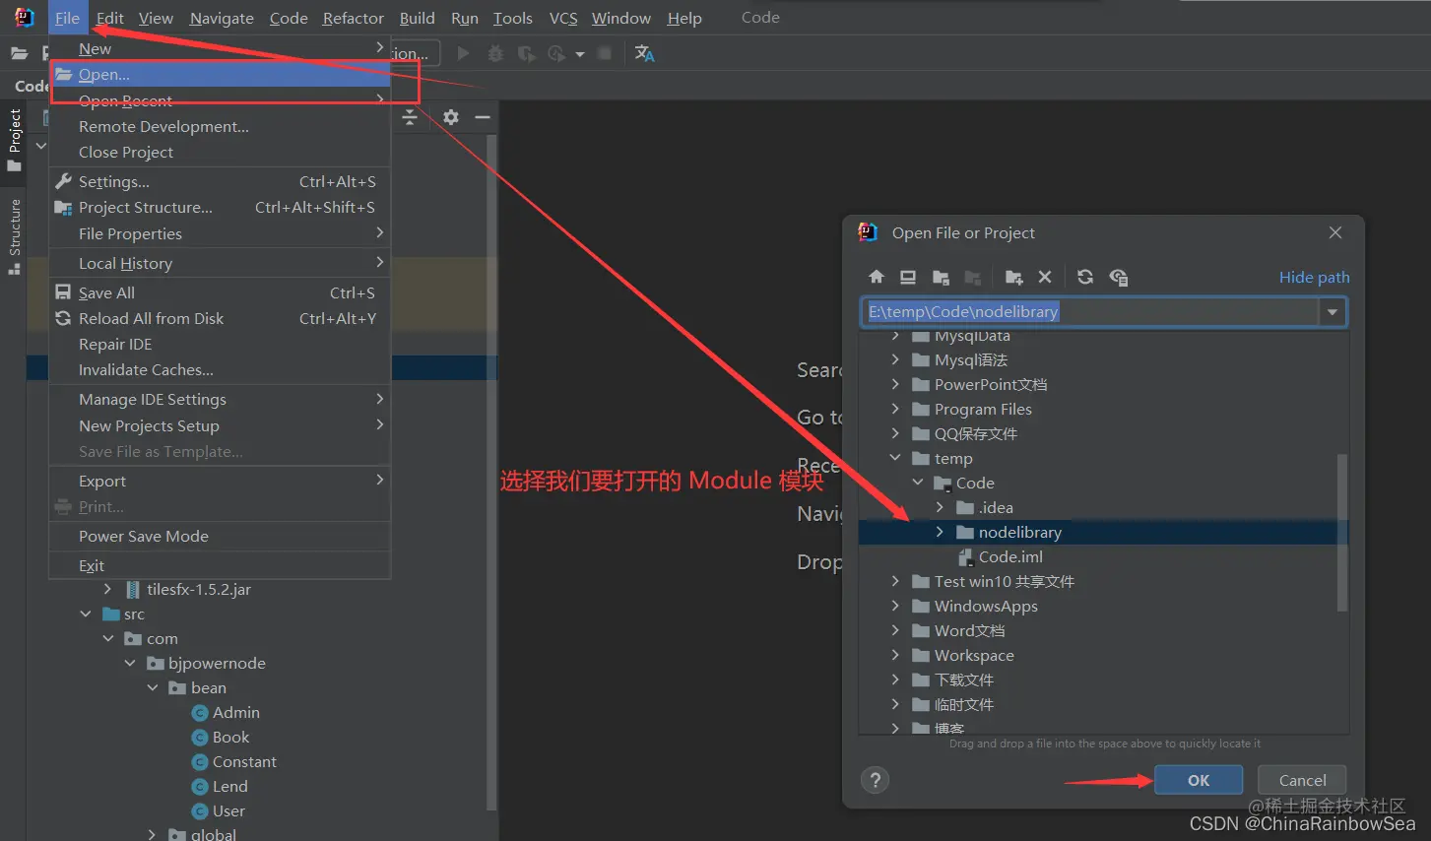1431x841 pixels.
Task: Create a new folder in Open File dialog
Action: 1013,277
